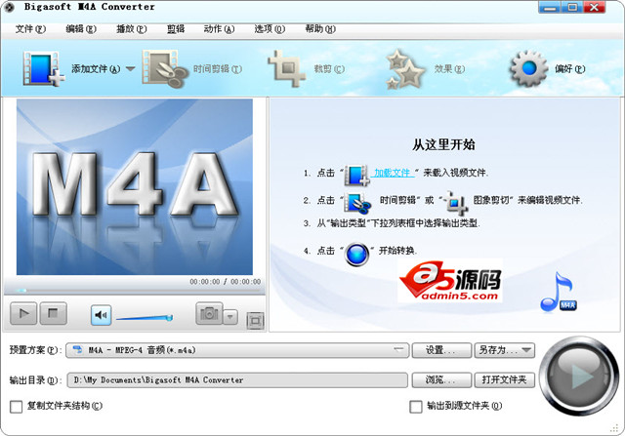Click the M4A music note icon

tap(559, 293)
